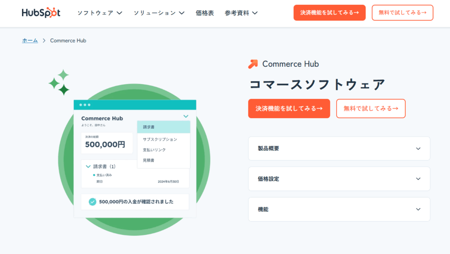Click the orange Commerce Hub arrow icon
This screenshot has width=450, height=254.
253,64
